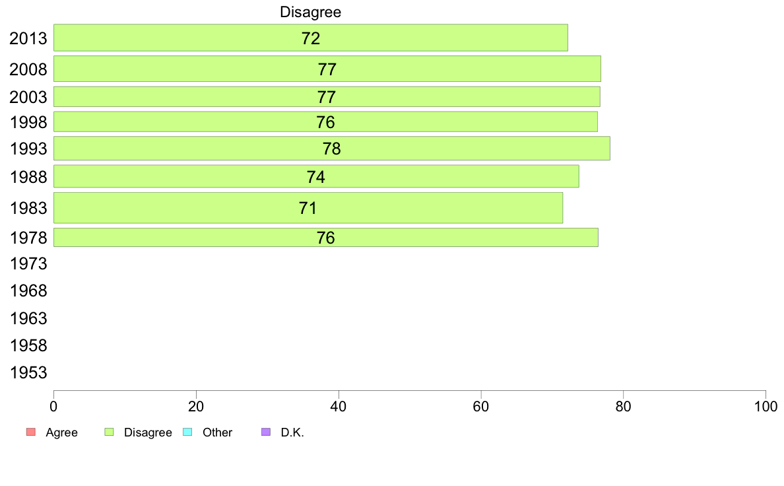Click the 1973 year axis label
Viewport: 784px width, 486px height.
click(x=28, y=263)
